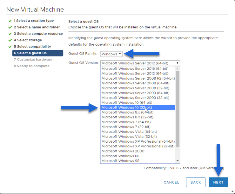Click the dialog resize grip corner icon
The height and width of the screenshot is (194, 235).
(x=232, y=191)
